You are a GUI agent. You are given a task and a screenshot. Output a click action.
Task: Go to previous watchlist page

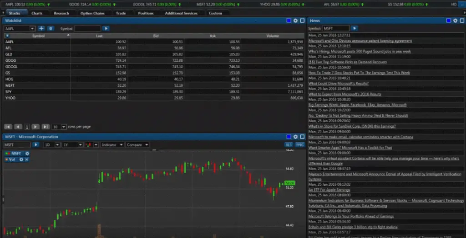point(18,127)
